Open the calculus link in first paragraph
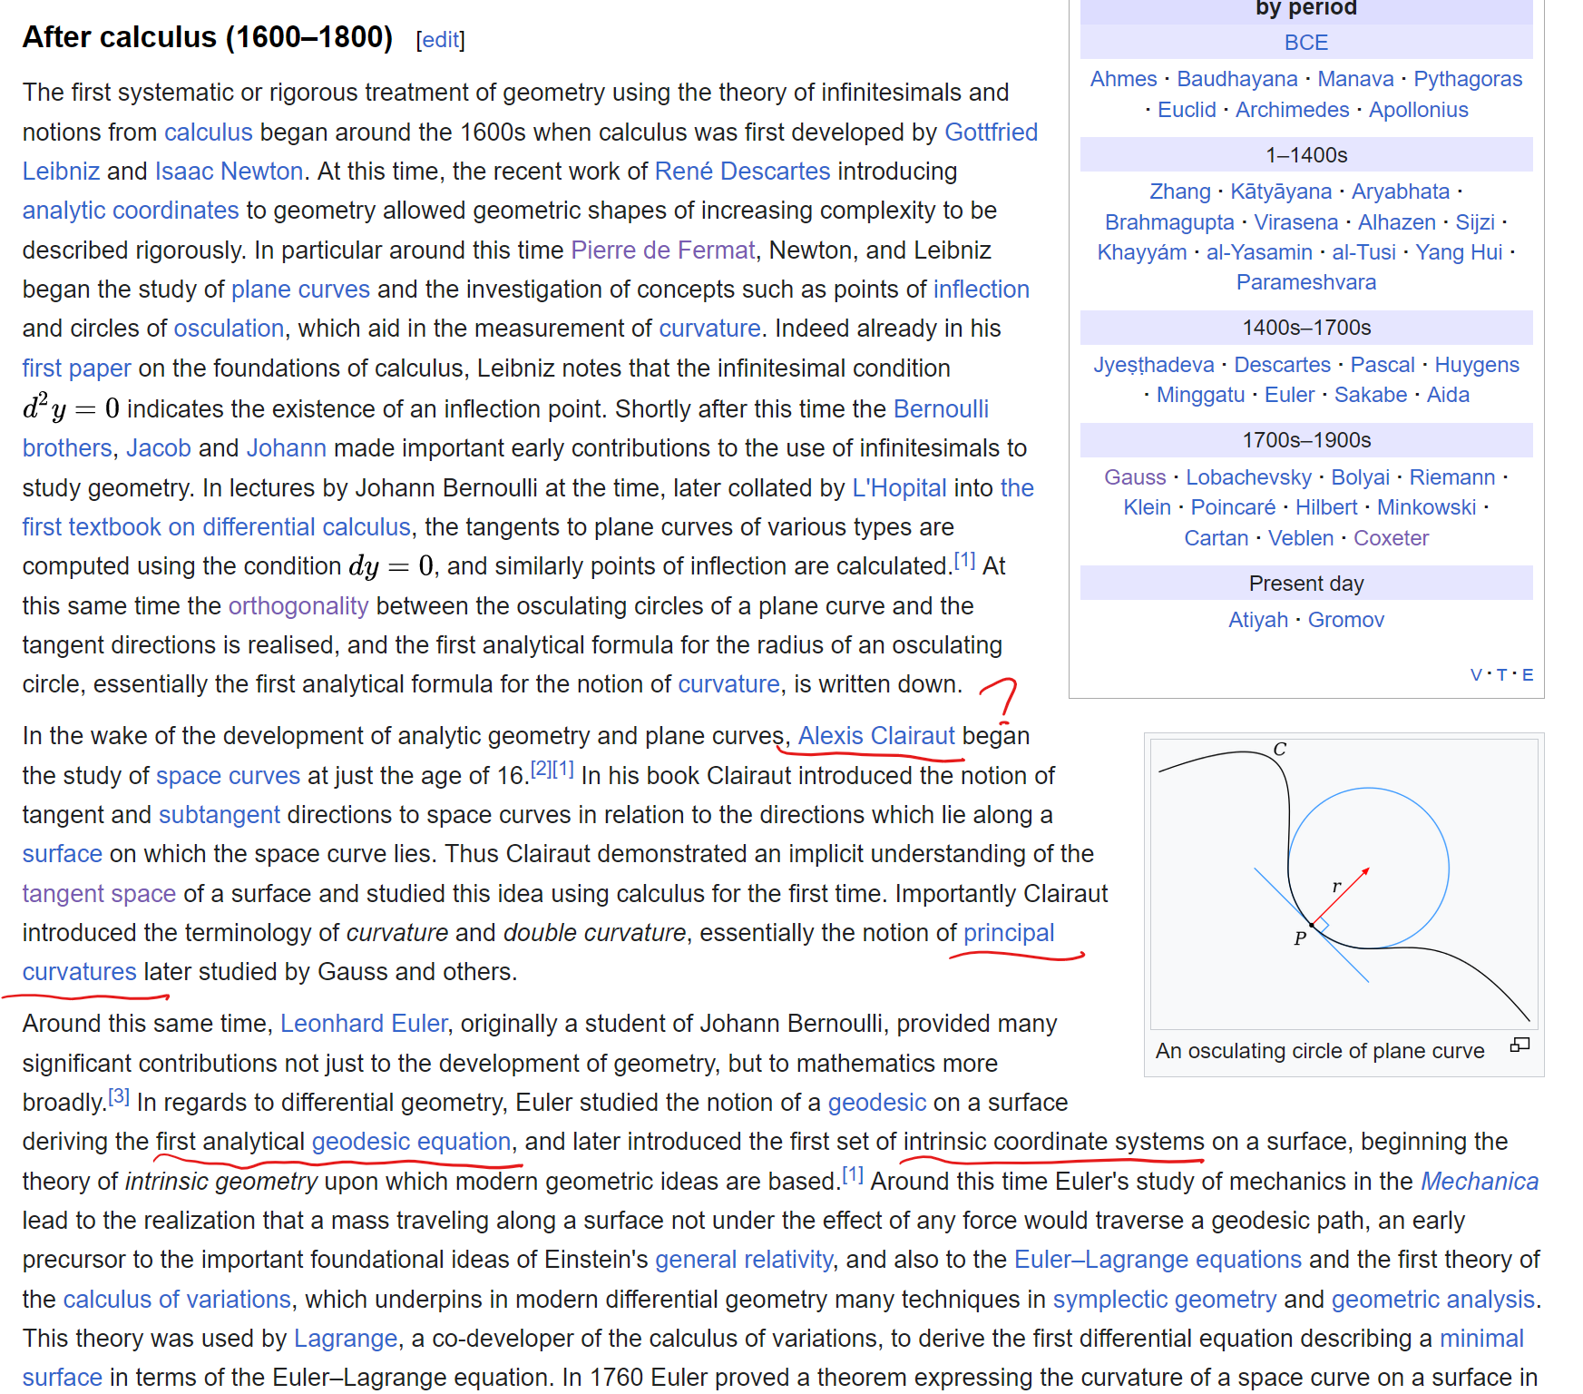Screen dimensions: 1583x1394 coord(208,133)
